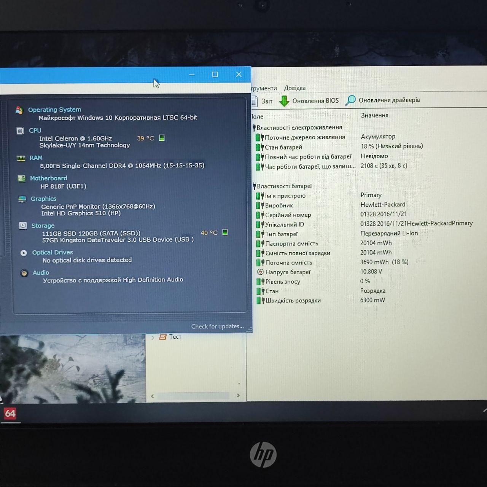This screenshot has width=487, height=487.
Task: Click the Унікальний ID field label
Action: click(285, 224)
